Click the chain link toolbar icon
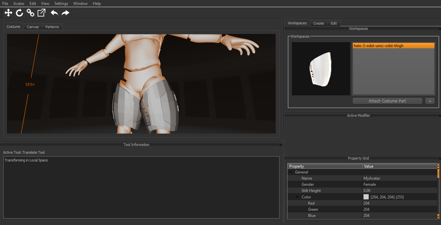 coord(30,13)
